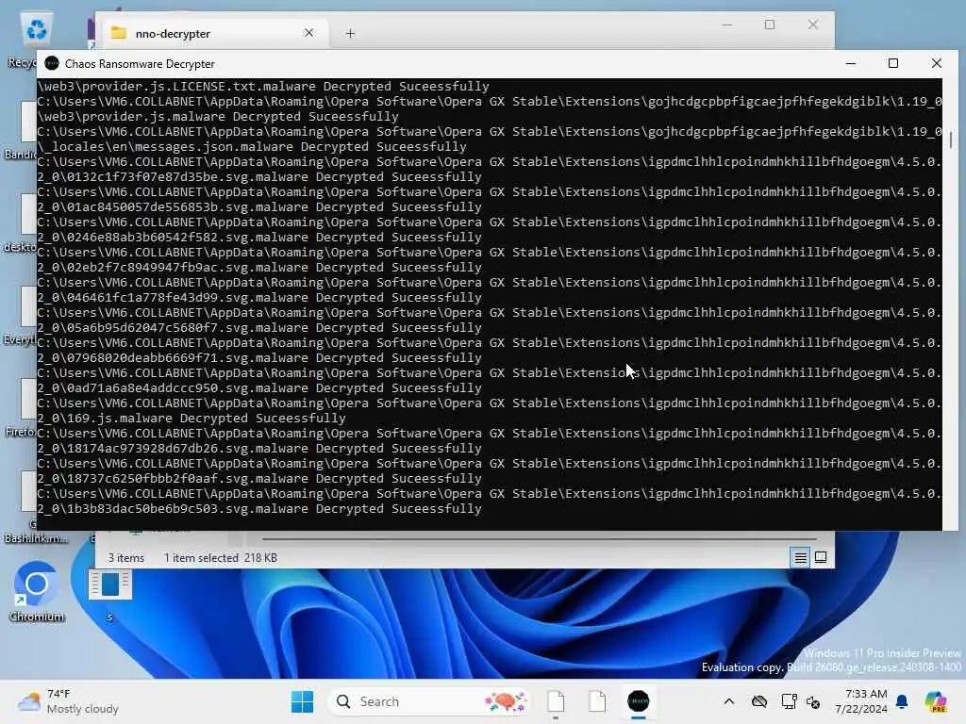The width and height of the screenshot is (966, 724).
Task: Switch File Explorer to details view
Action: point(800,558)
